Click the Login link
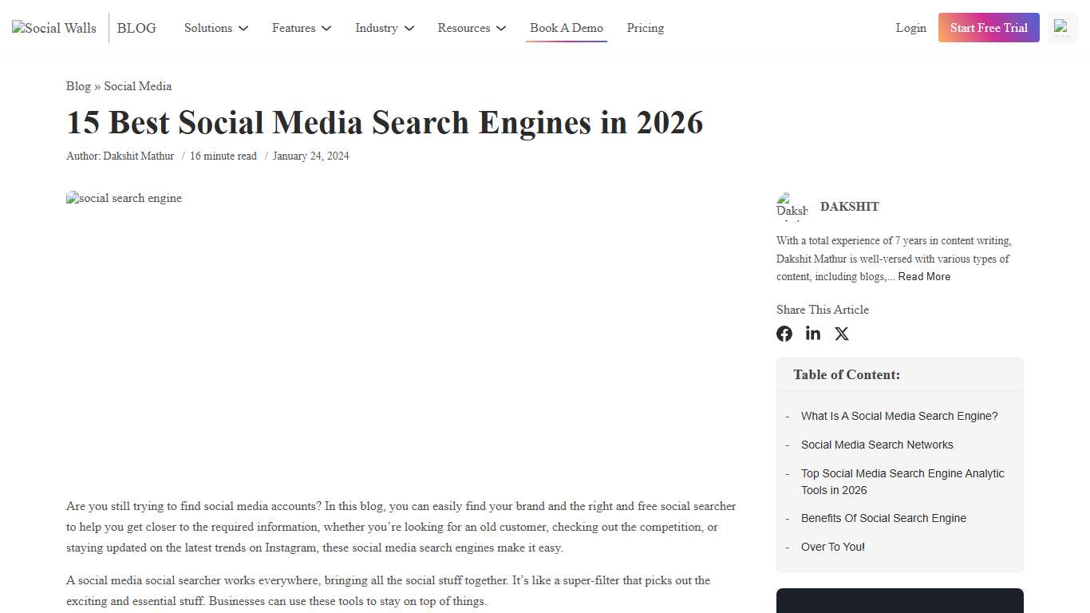Viewport: 1090px width, 613px height. coord(910,28)
